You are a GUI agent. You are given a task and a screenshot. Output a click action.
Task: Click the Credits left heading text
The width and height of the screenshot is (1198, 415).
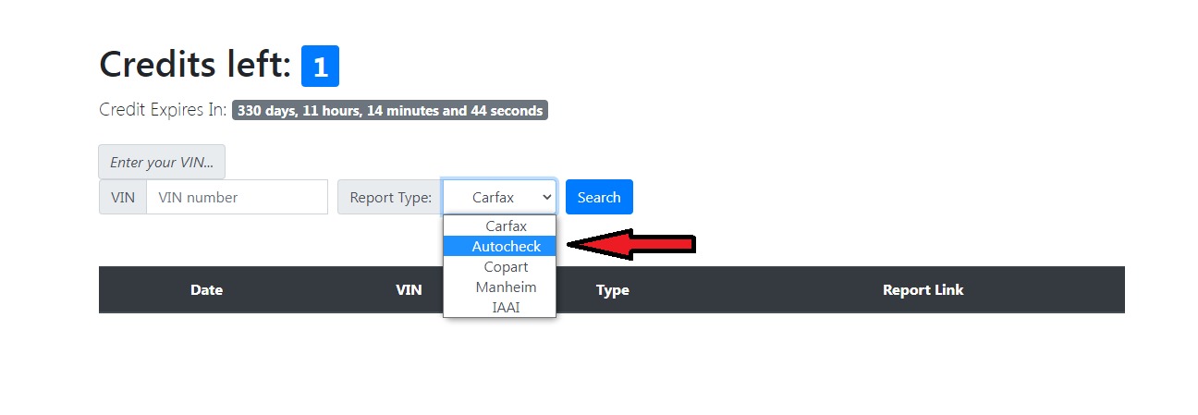[195, 65]
